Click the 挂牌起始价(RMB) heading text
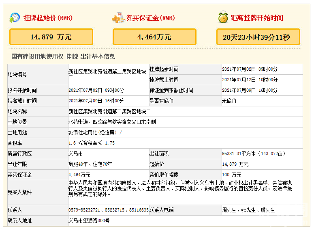The height and width of the screenshot is (229, 314). 48,18
